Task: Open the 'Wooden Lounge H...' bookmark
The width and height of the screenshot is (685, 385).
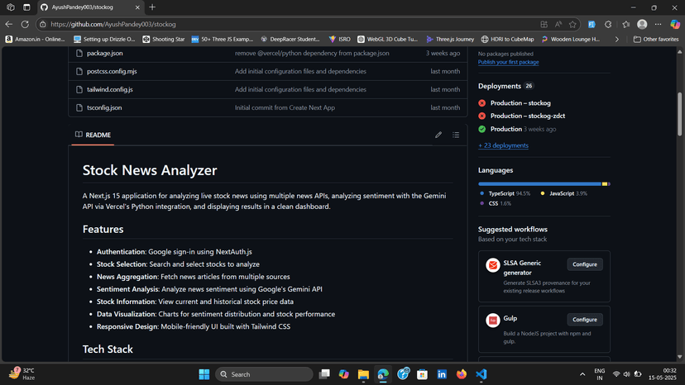Action: [x=571, y=40]
